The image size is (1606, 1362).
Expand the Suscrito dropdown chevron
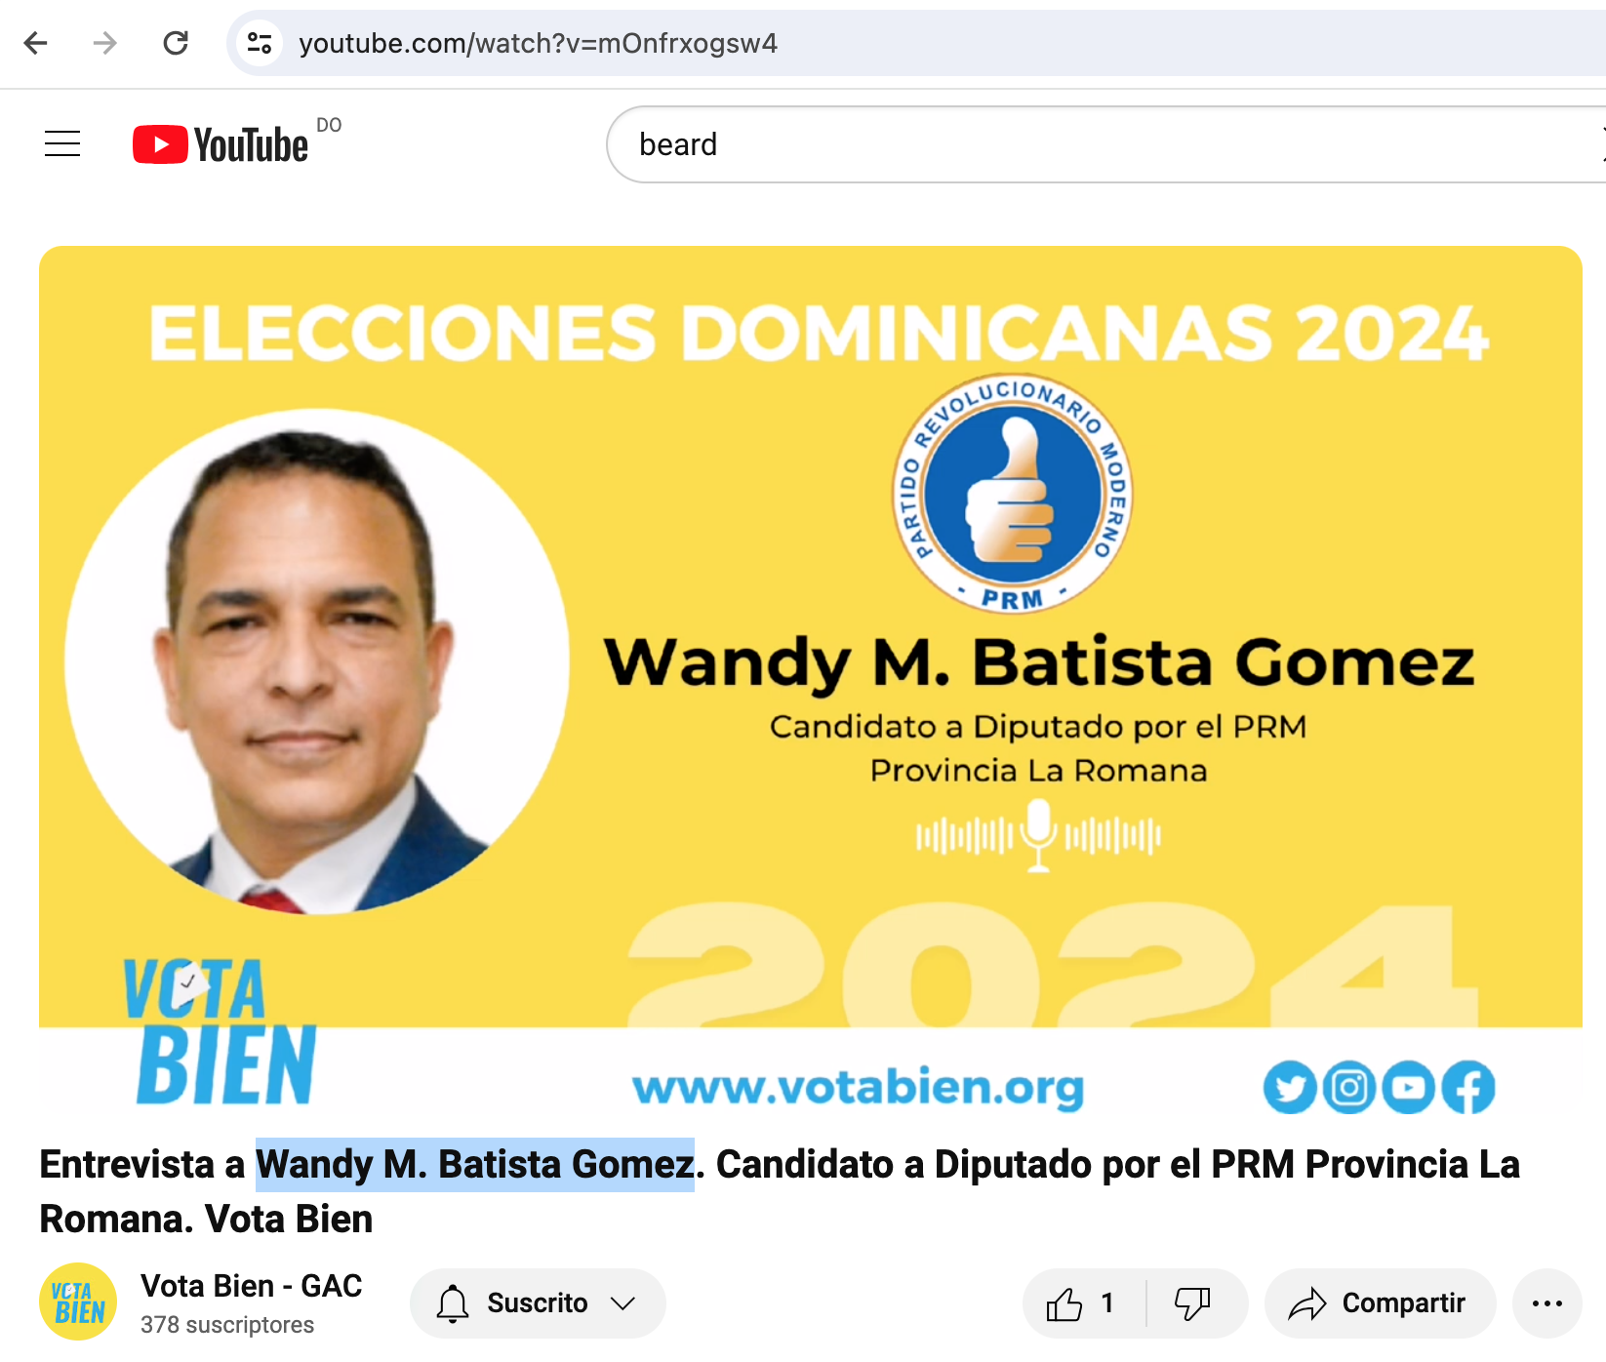[622, 1303]
